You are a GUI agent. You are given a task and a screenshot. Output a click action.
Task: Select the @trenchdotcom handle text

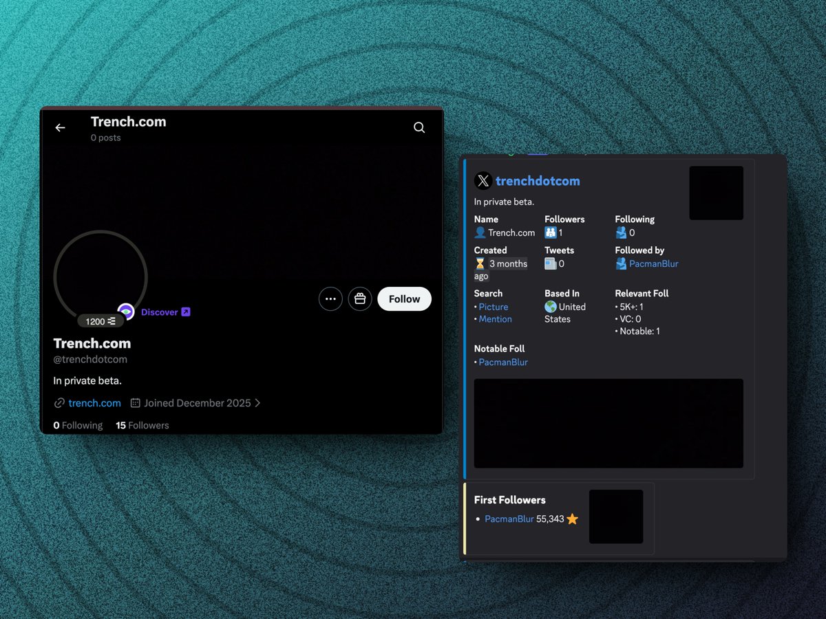(x=90, y=359)
